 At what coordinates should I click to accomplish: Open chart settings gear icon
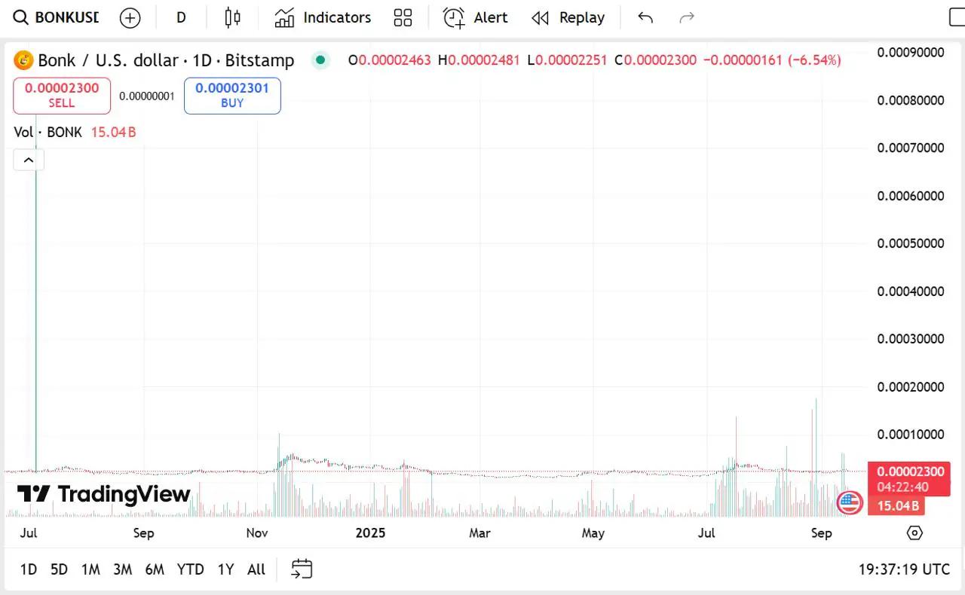pyautogui.click(x=914, y=533)
